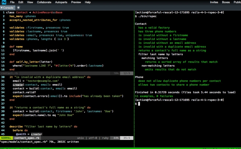Viewport: 241px width, 149px height.
Task: Click "email = 'tester@example.com'" line
Action: click(x=36, y=81)
